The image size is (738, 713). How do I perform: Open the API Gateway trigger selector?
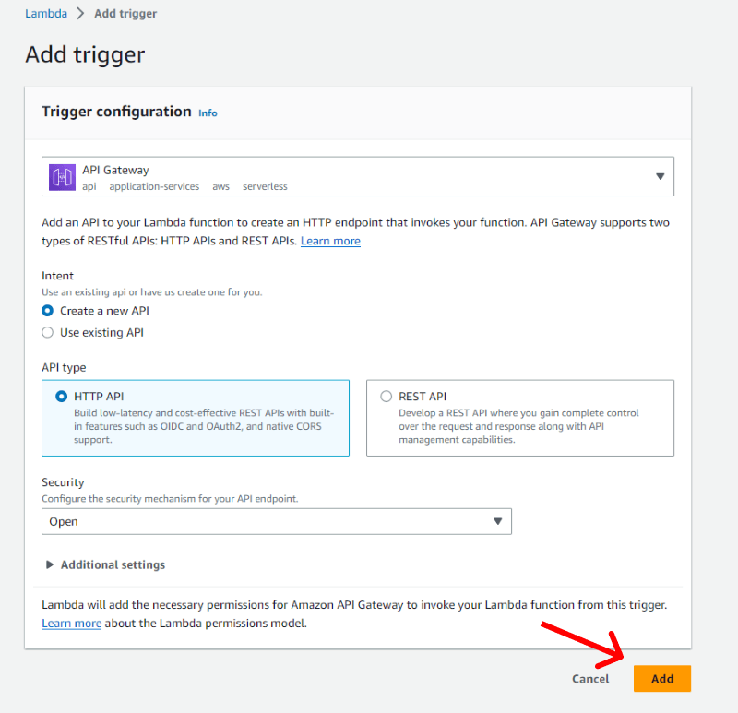pos(358,175)
